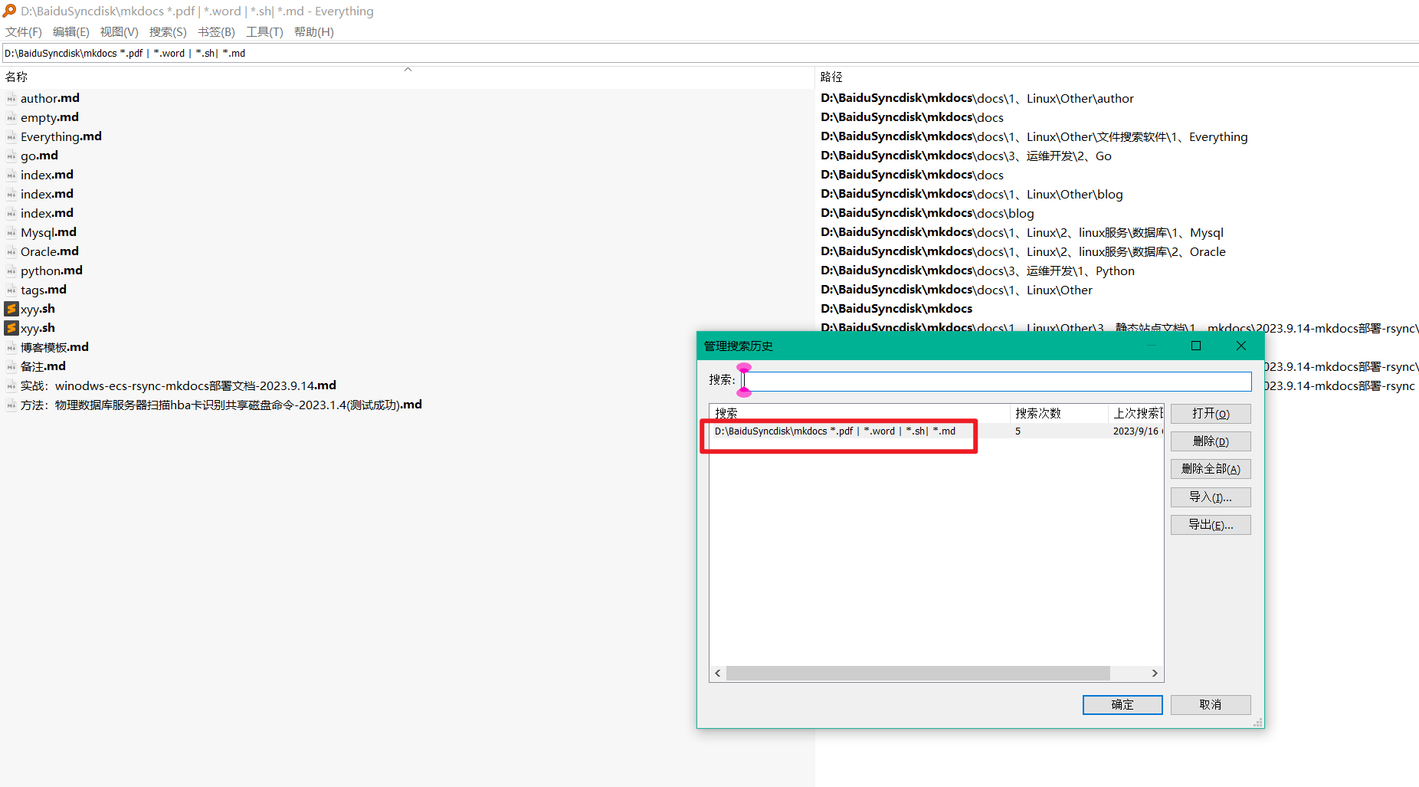Select tags.md in results
Viewport: 1419px width, 787px height.
pos(44,290)
